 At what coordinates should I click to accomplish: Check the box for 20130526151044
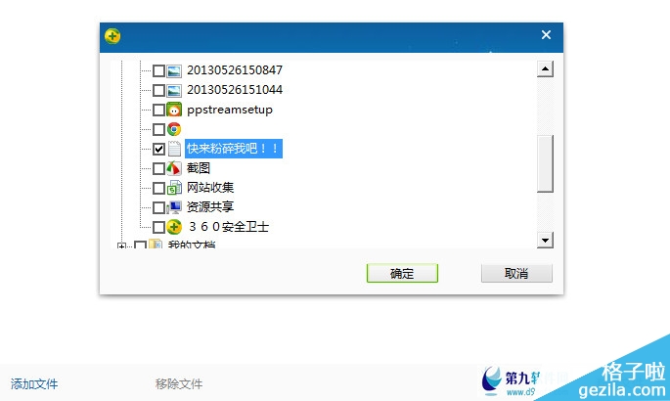(x=158, y=90)
